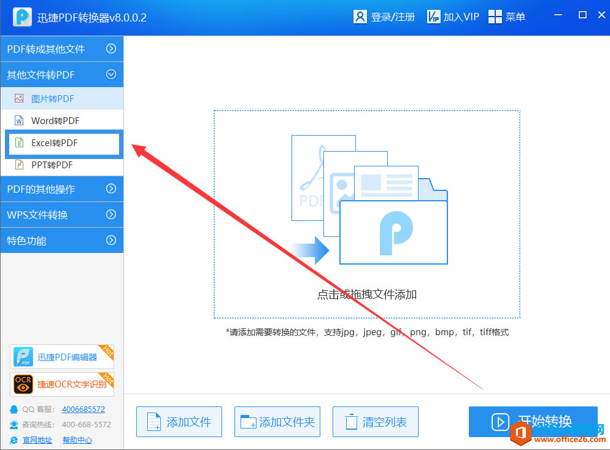Click the 添加文件夹 folder icon
The image size is (610, 450).
pos(248,422)
